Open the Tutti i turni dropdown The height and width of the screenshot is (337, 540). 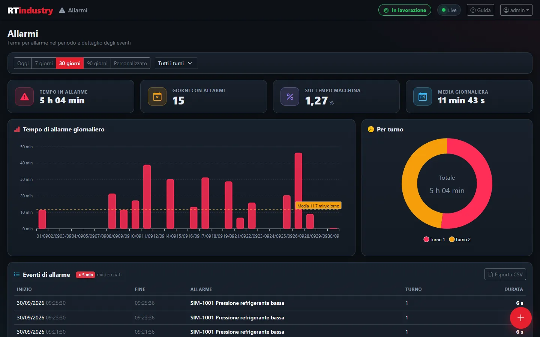(x=176, y=63)
